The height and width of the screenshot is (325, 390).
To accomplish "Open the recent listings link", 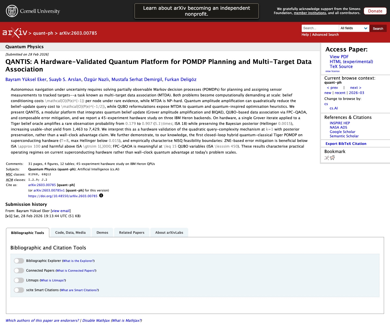I will (x=340, y=93).
